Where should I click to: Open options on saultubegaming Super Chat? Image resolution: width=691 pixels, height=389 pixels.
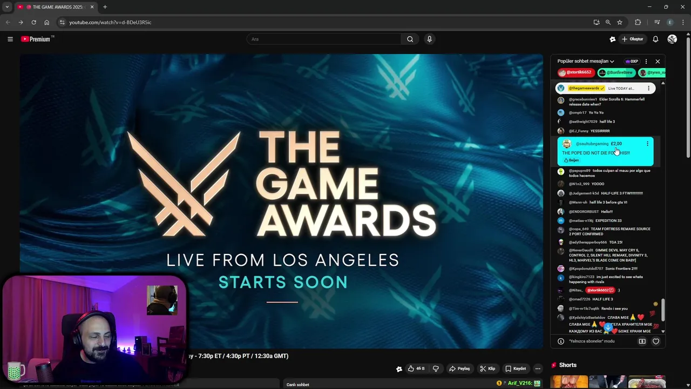[647, 144]
